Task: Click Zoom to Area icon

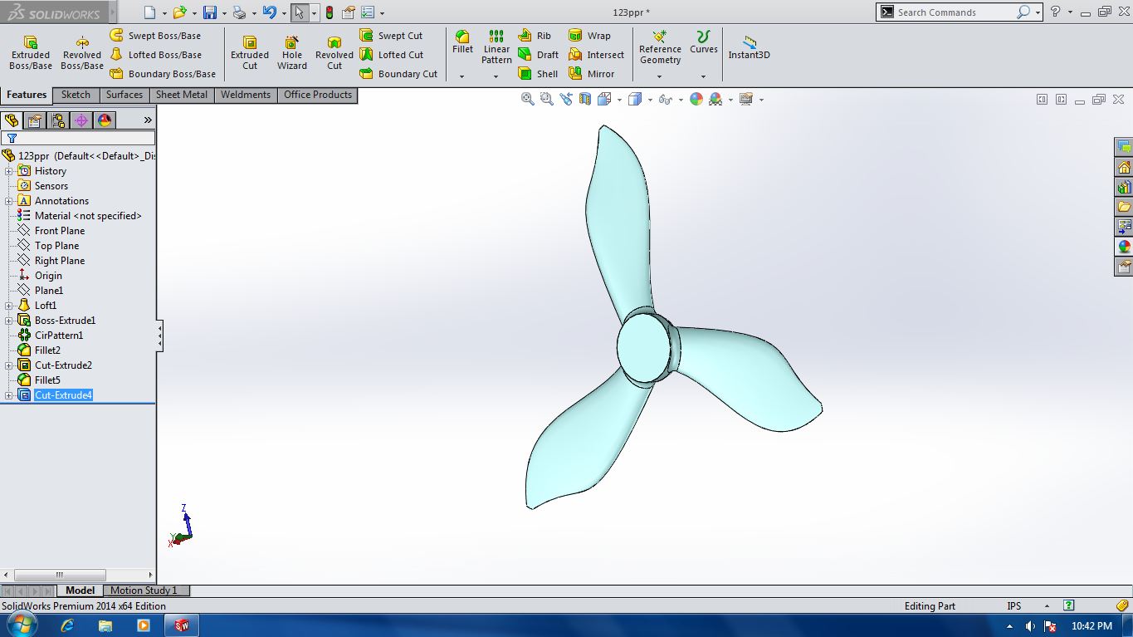Action: [546, 99]
